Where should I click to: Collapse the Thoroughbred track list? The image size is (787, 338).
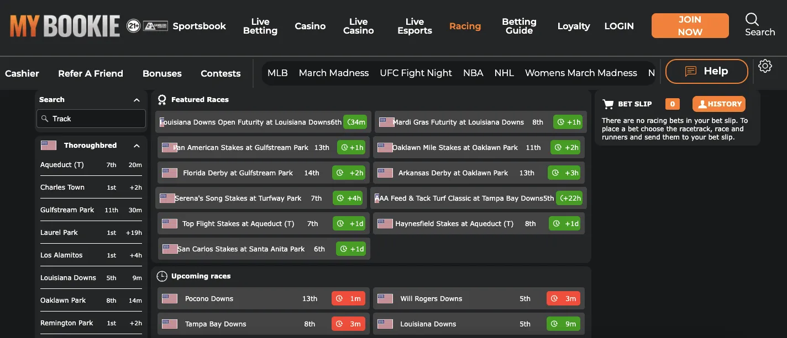[x=137, y=146]
